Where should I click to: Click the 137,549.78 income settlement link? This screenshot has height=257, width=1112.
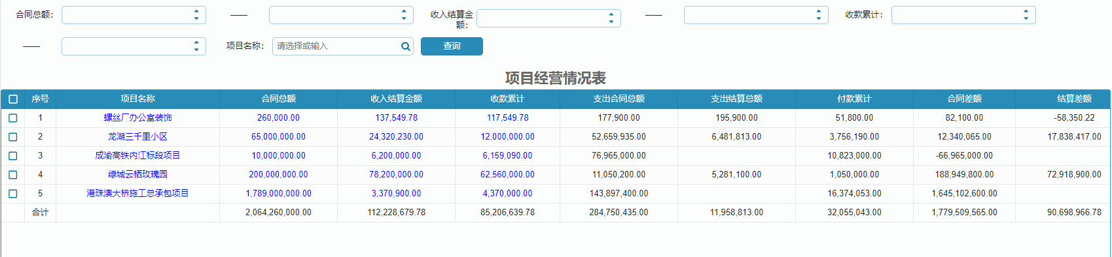pyautogui.click(x=396, y=118)
